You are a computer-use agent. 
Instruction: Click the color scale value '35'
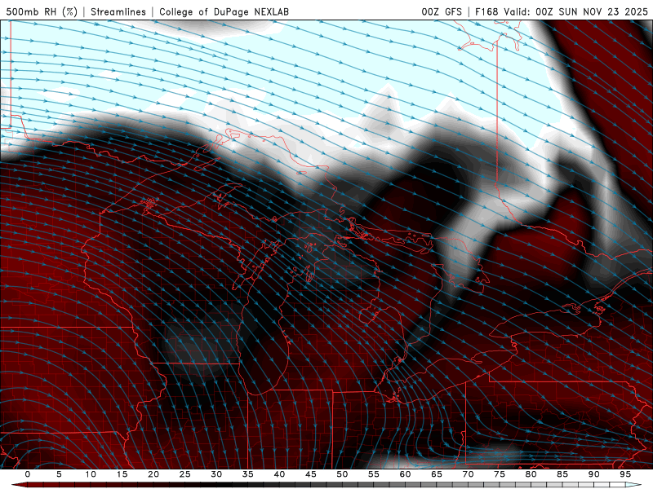click(x=248, y=474)
